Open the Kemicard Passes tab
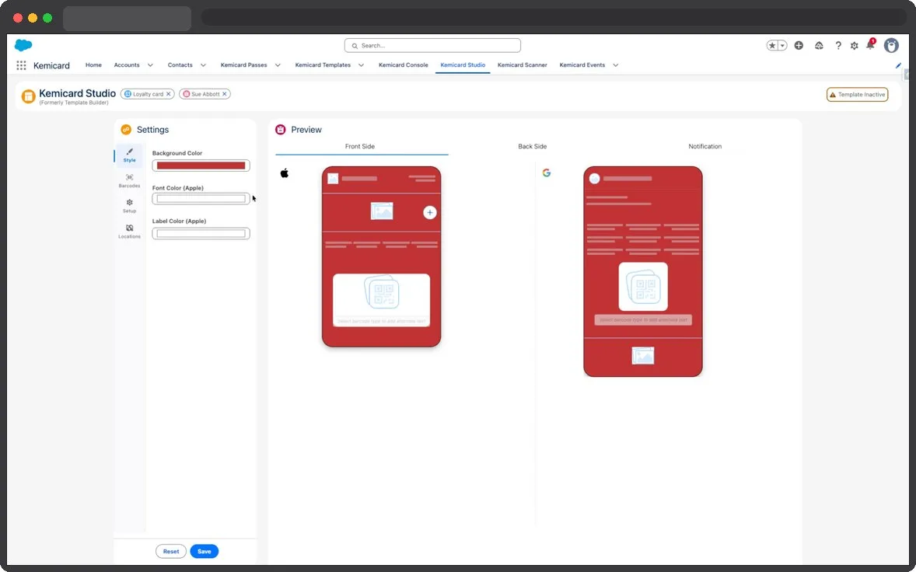 pos(243,65)
